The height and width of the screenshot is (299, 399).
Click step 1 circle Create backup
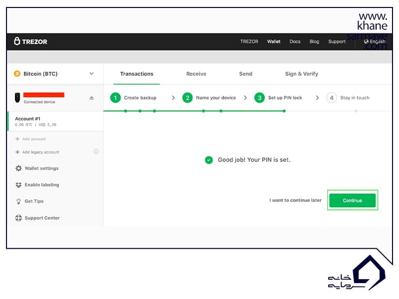click(115, 98)
